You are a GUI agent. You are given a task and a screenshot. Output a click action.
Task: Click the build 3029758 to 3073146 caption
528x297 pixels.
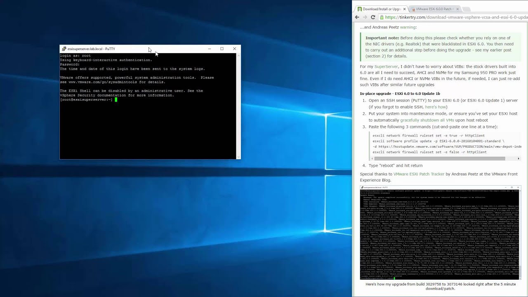pyautogui.click(x=440, y=286)
